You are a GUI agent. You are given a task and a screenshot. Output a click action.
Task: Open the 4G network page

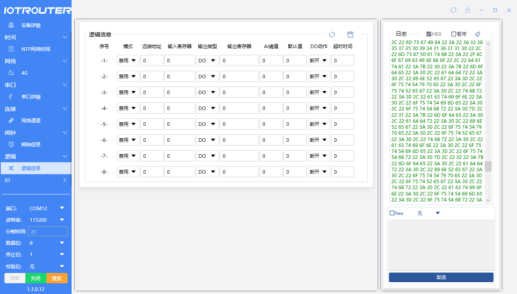(25, 73)
